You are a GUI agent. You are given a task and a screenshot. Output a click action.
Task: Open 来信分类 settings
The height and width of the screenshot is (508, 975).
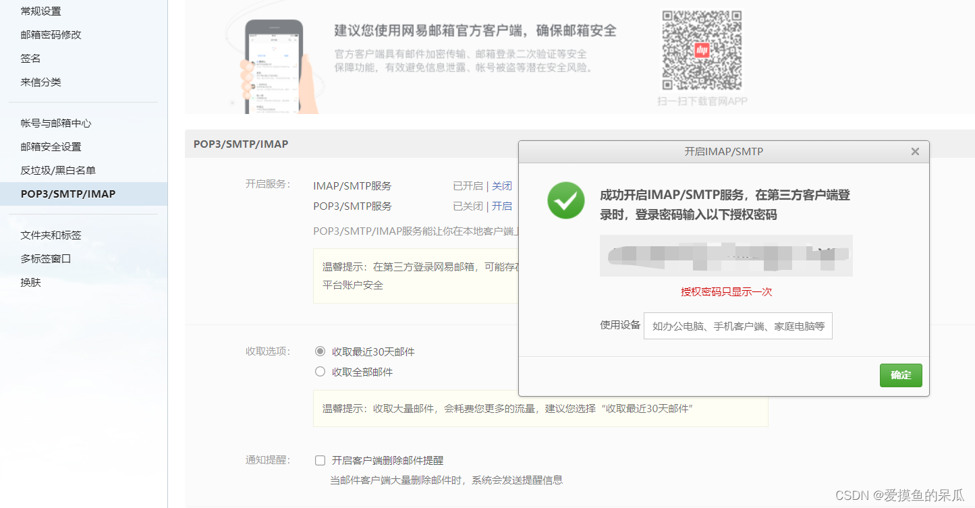pos(40,82)
